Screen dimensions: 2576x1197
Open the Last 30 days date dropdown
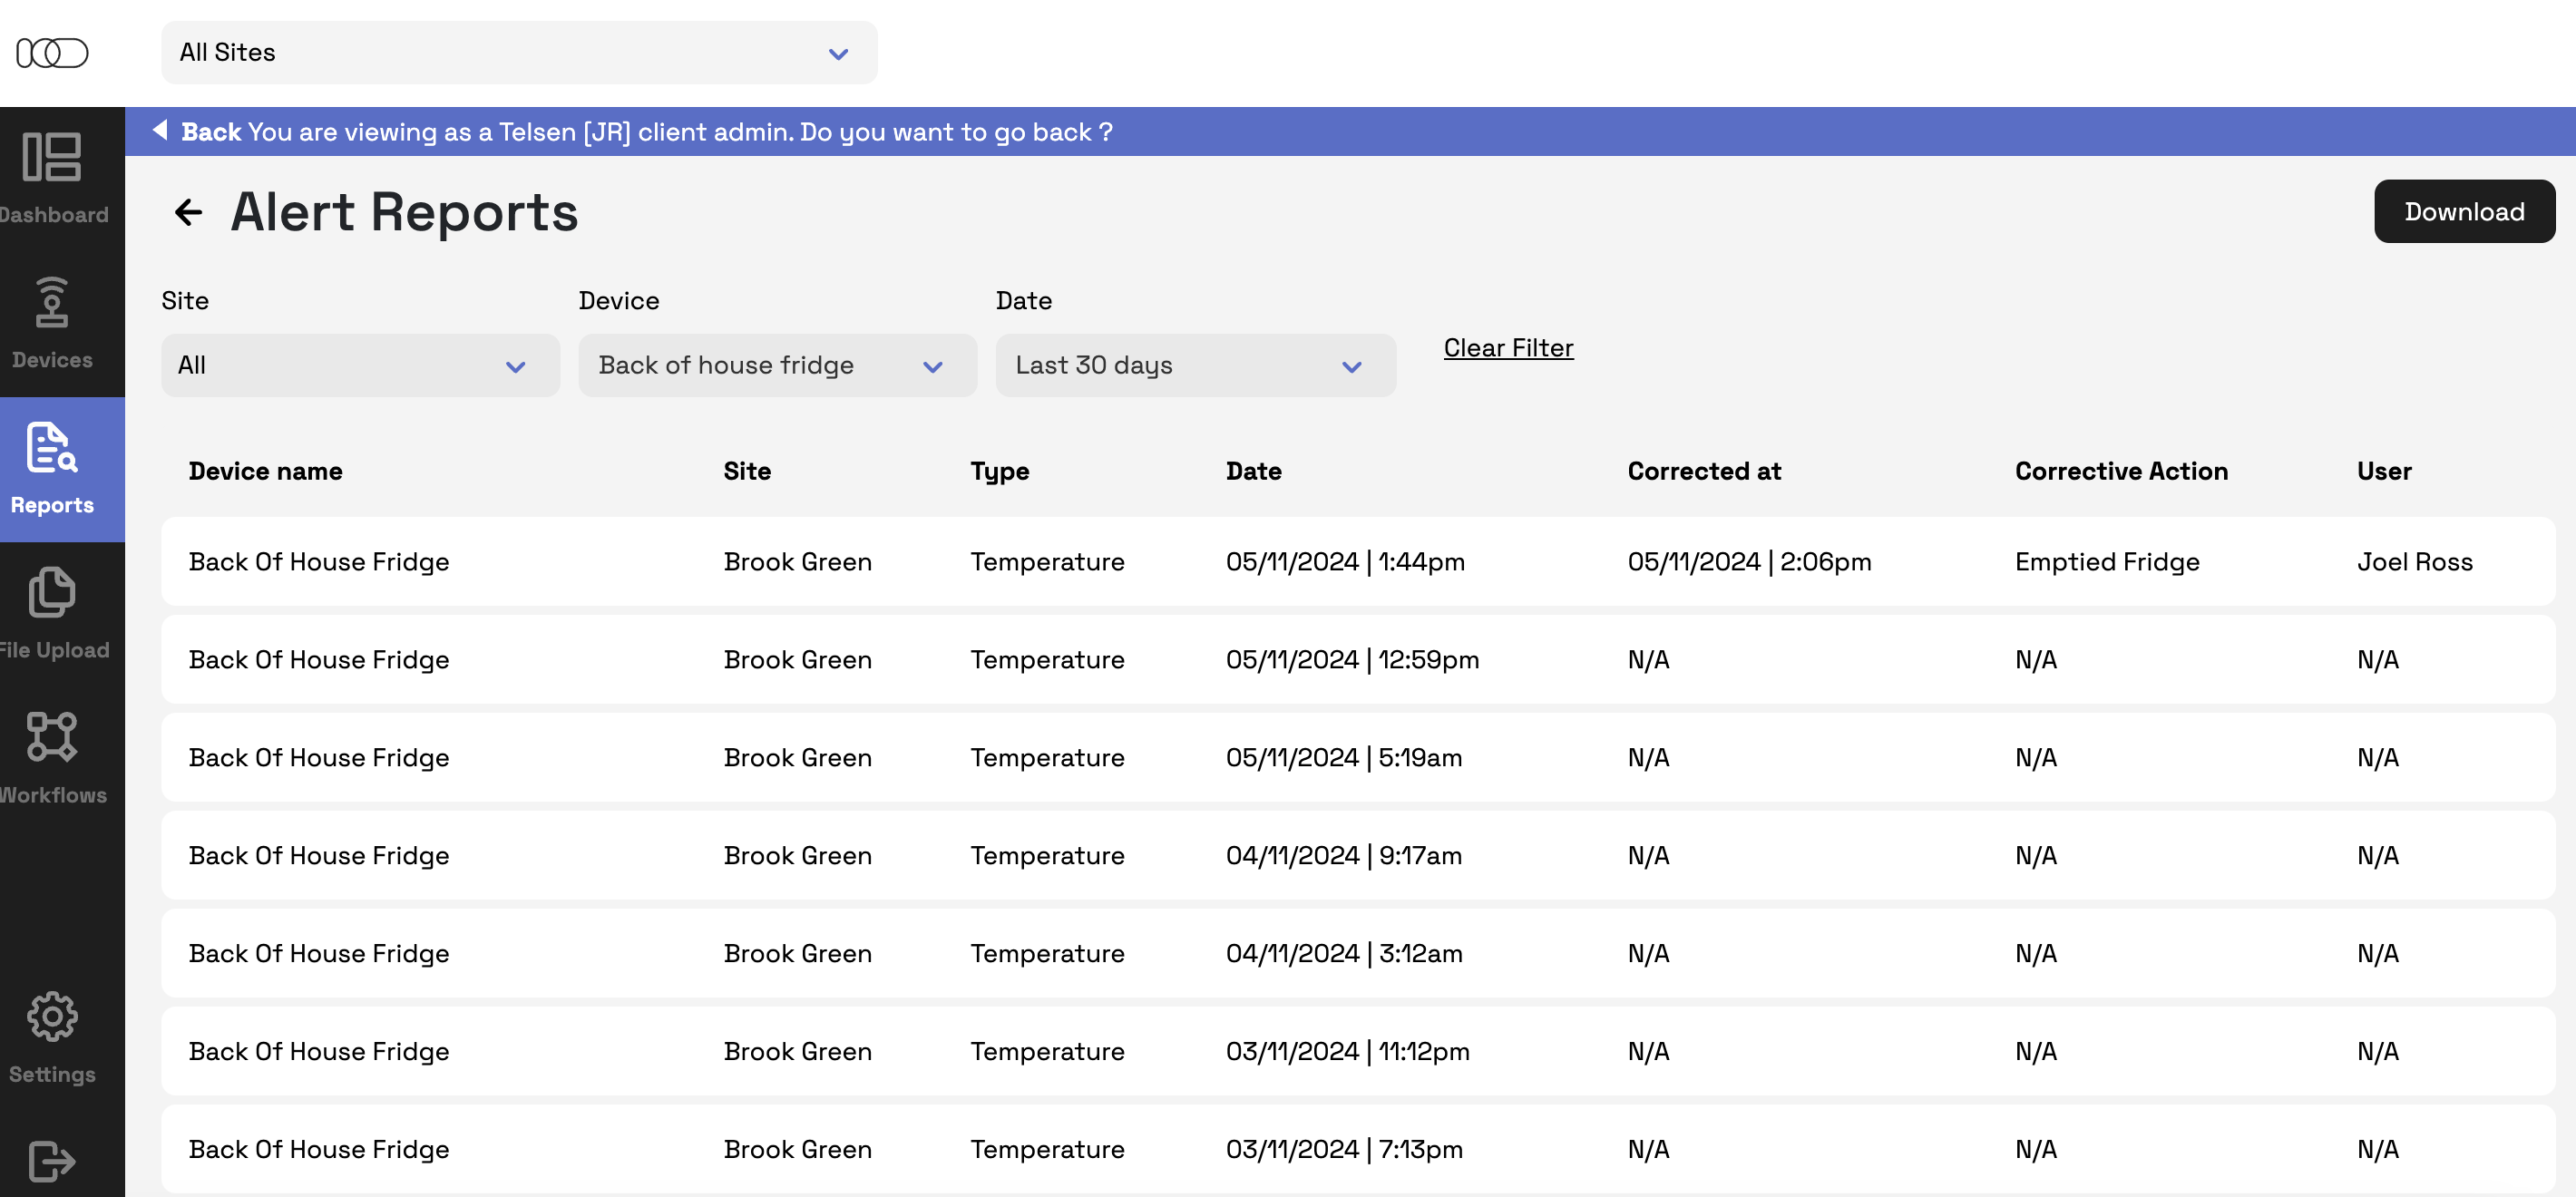(1195, 366)
